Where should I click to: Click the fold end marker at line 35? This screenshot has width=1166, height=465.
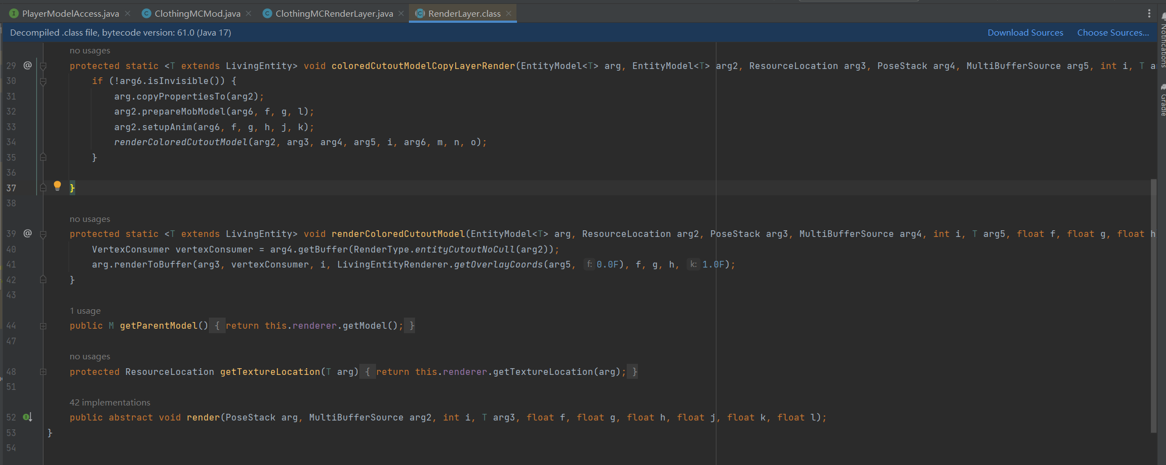click(43, 157)
